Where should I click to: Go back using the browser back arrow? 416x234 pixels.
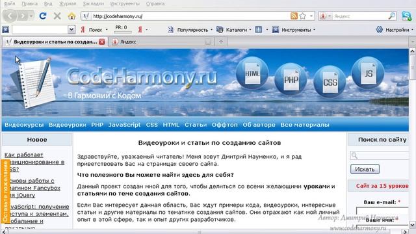[10, 16]
